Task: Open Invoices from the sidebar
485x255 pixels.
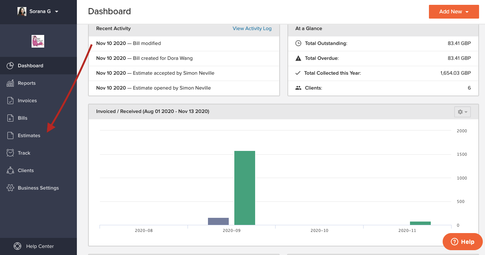Action: pyautogui.click(x=38, y=101)
